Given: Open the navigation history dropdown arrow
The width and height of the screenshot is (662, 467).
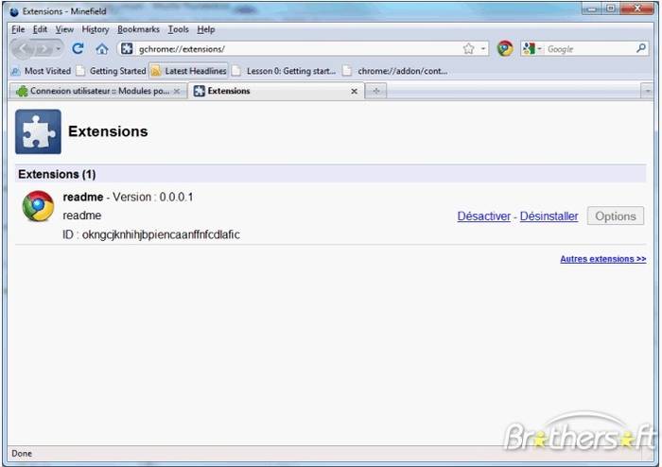Looking at the screenshot, I should click(x=59, y=49).
